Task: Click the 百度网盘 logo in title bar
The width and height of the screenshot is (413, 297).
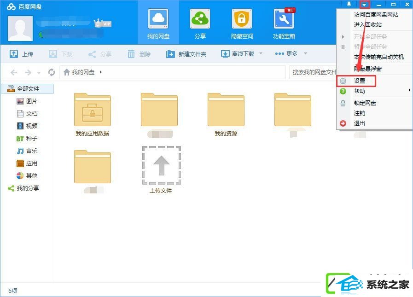Action: click(x=24, y=7)
